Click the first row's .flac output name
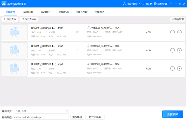 [x=105, y=28]
